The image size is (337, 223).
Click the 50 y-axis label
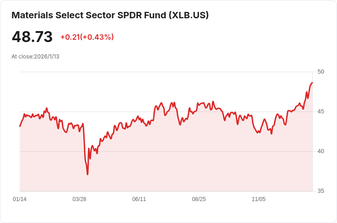[x=321, y=72]
